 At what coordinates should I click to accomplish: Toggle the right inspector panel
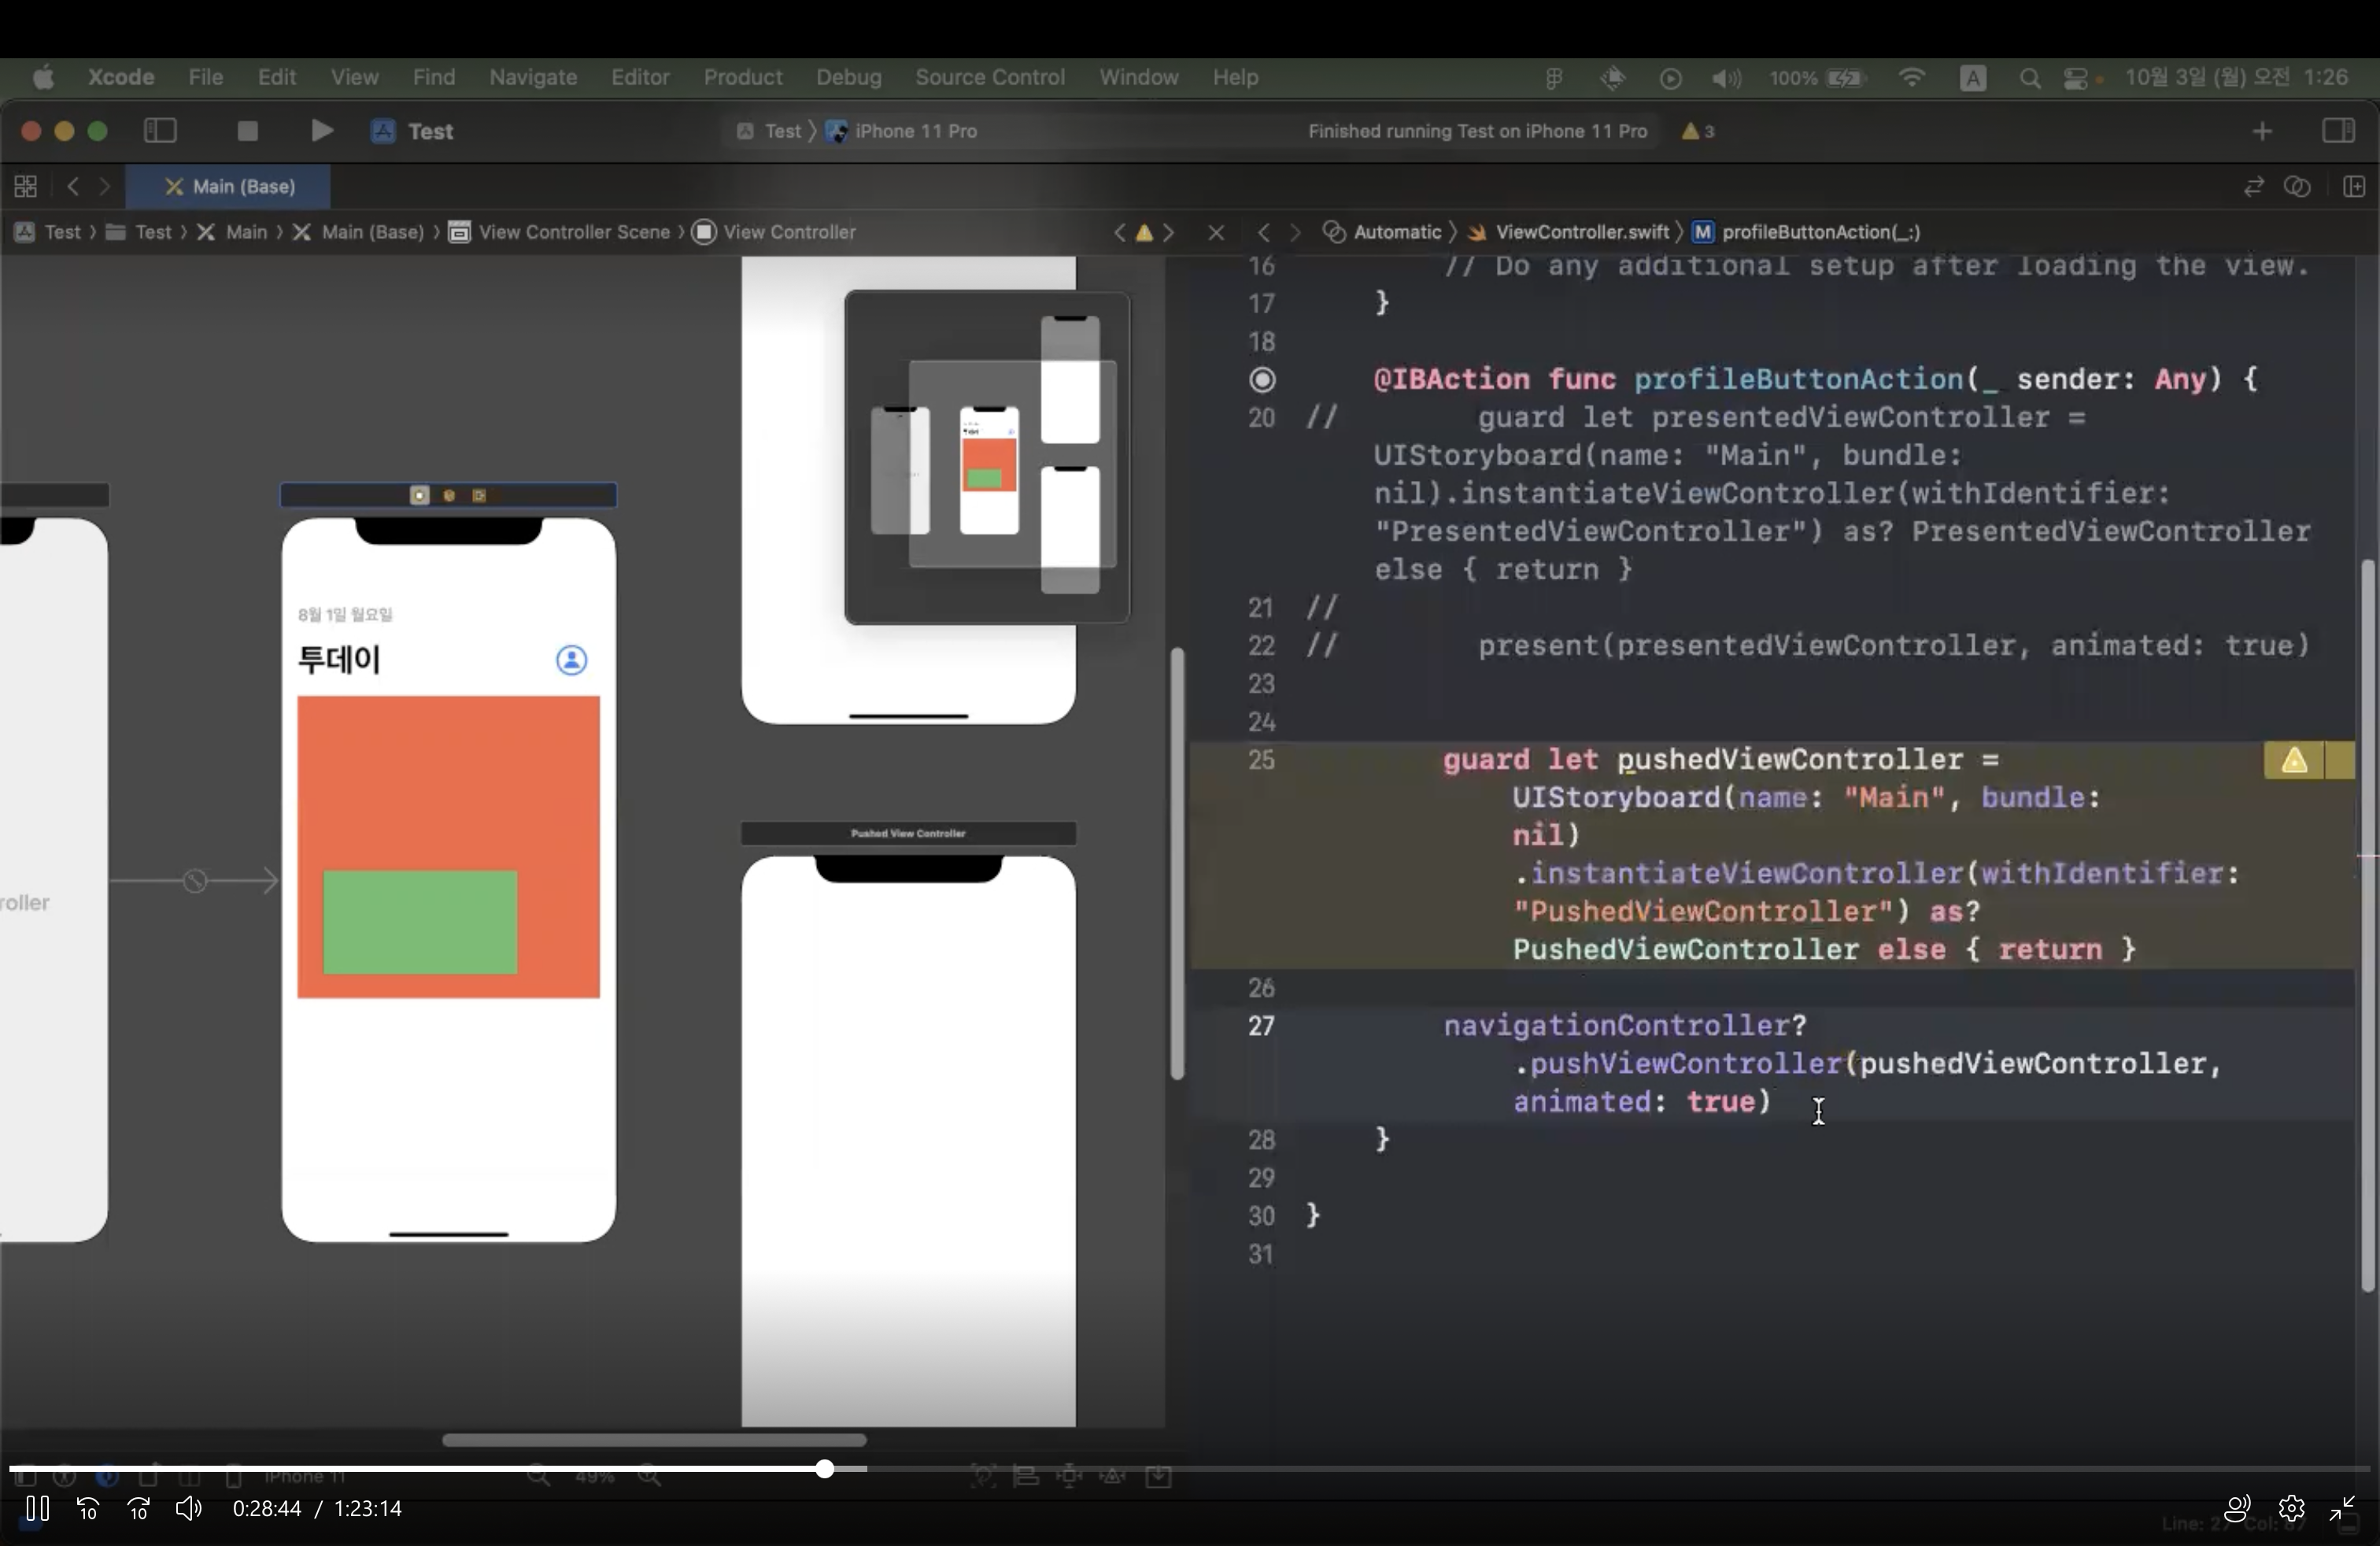(2338, 131)
